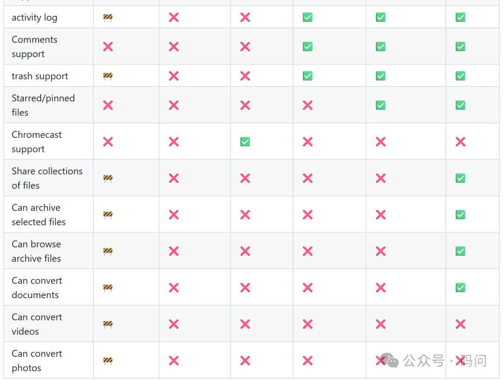Click the barrier icon for Can browse archive files
Image resolution: width=503 pixels, height=381 pixels.
pos(108,251)
